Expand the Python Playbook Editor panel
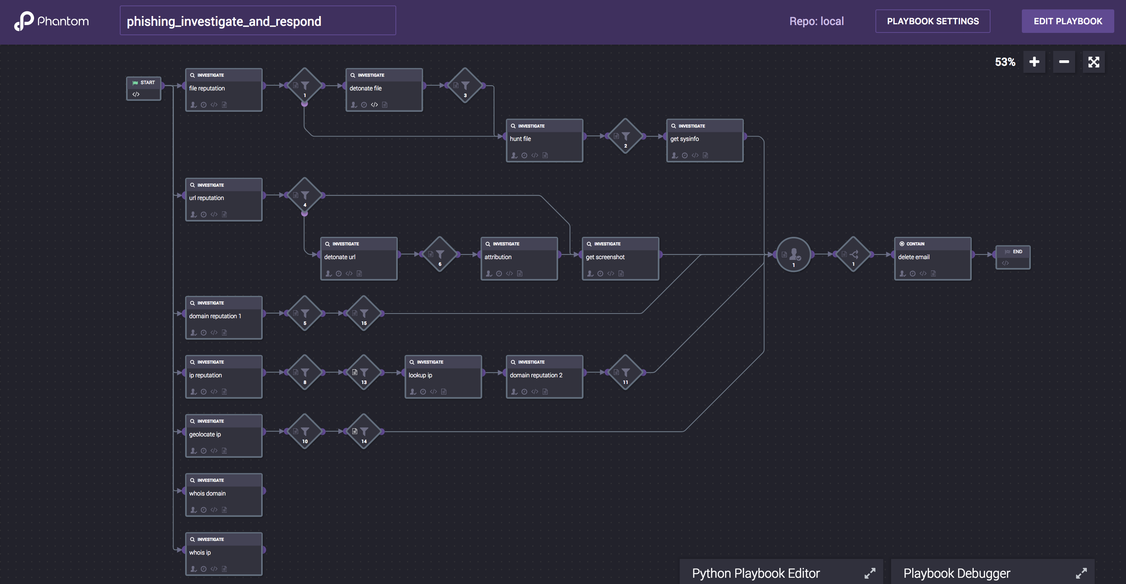 (870, 573)
